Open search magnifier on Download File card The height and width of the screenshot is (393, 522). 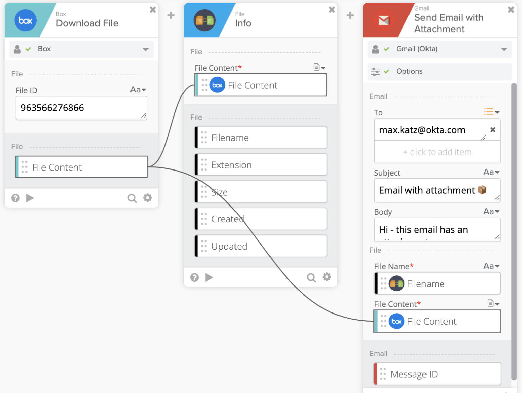pos(132,198)
